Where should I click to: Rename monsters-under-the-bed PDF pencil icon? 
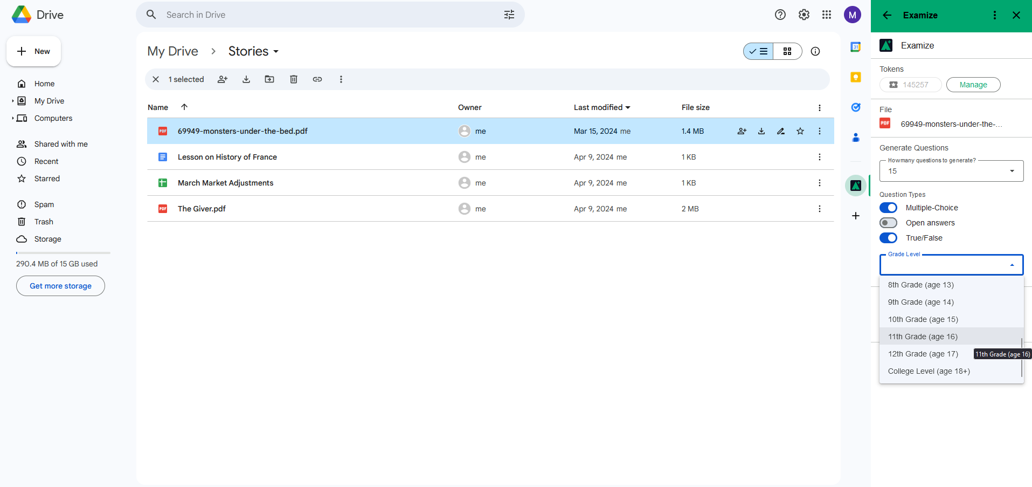(x=781, y=131)
